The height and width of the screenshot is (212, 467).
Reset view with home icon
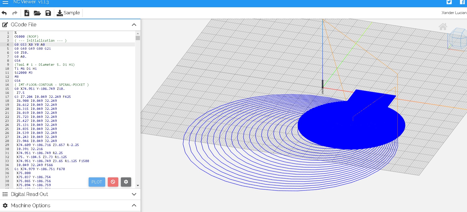[443, 27]
